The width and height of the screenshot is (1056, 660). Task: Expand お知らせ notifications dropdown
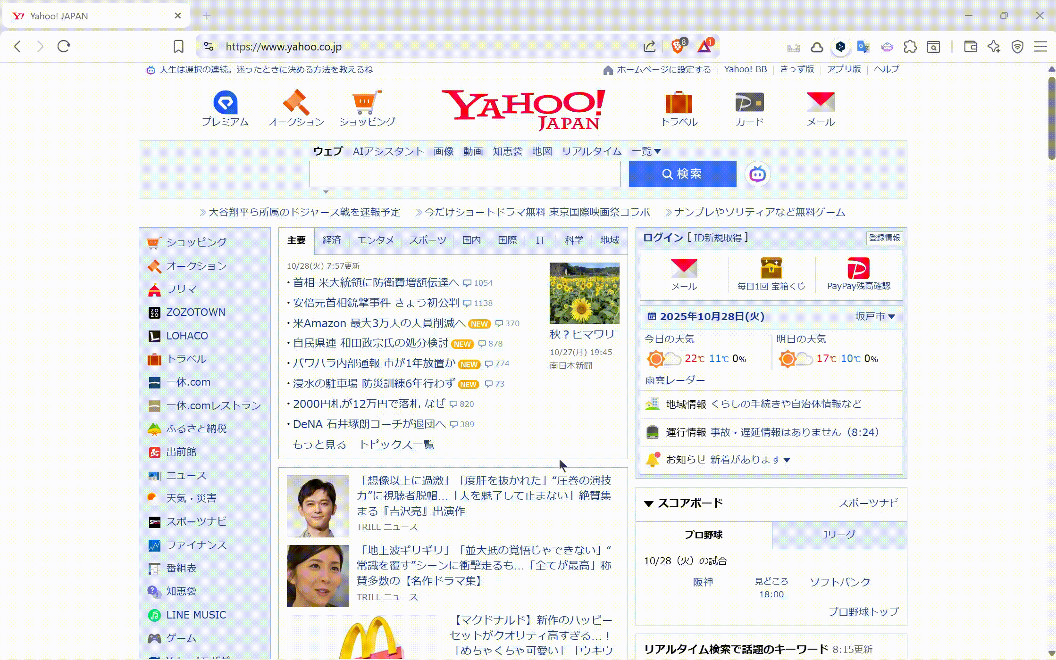tap(787, 460)
